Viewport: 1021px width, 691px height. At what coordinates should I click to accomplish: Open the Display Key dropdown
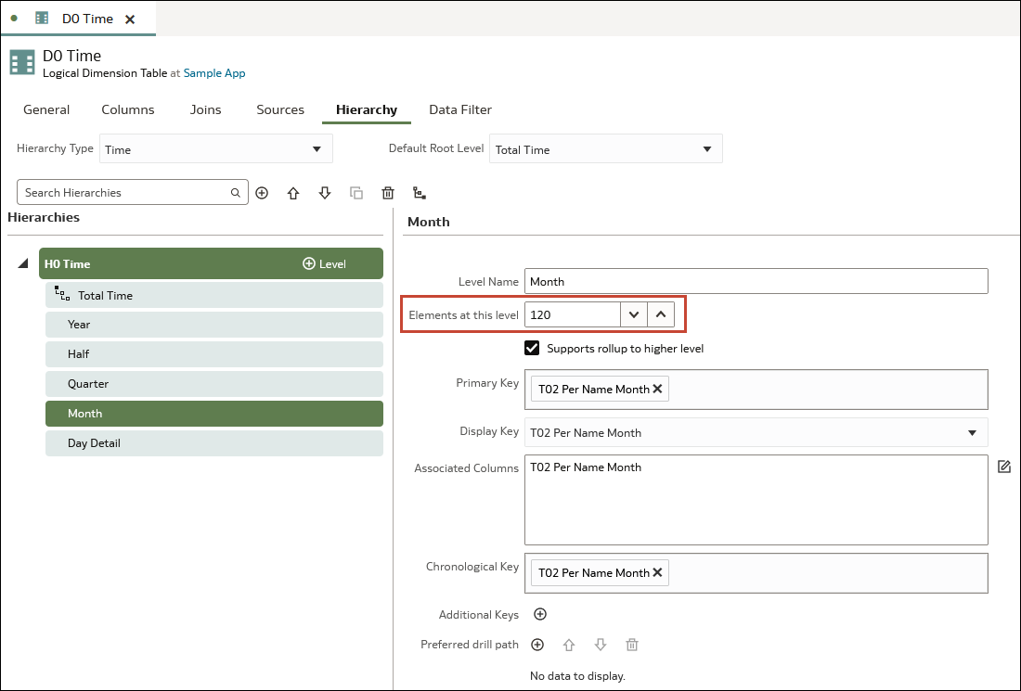pos(756,433)
